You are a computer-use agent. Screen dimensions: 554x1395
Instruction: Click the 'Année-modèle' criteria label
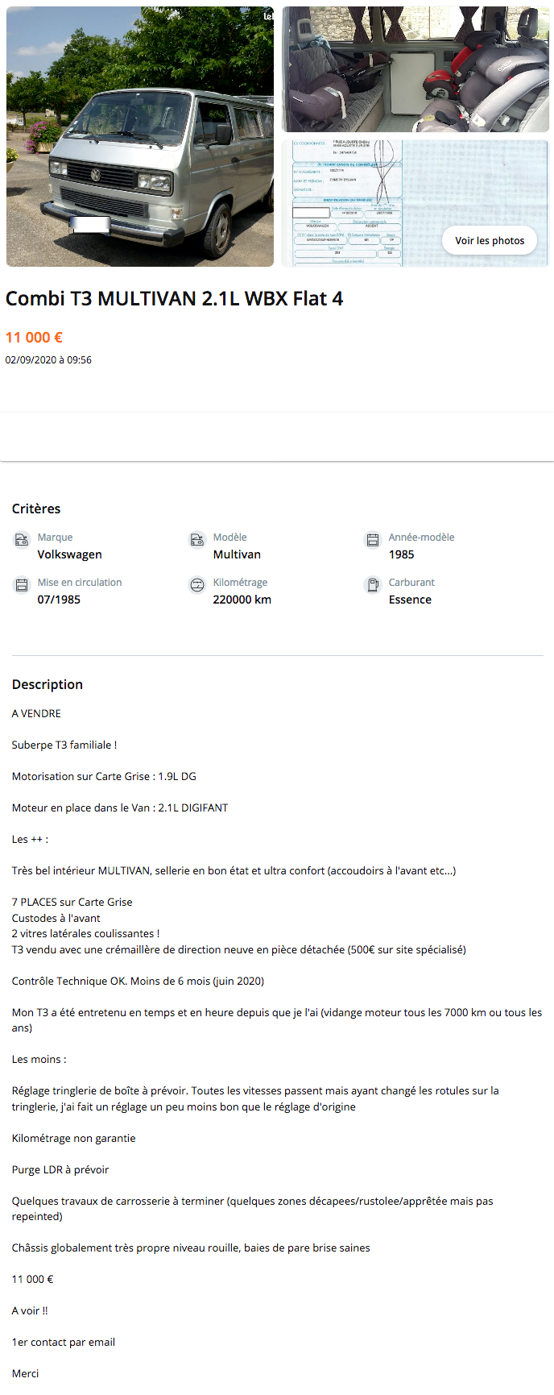pyautogui.click(x=421, y=538)
